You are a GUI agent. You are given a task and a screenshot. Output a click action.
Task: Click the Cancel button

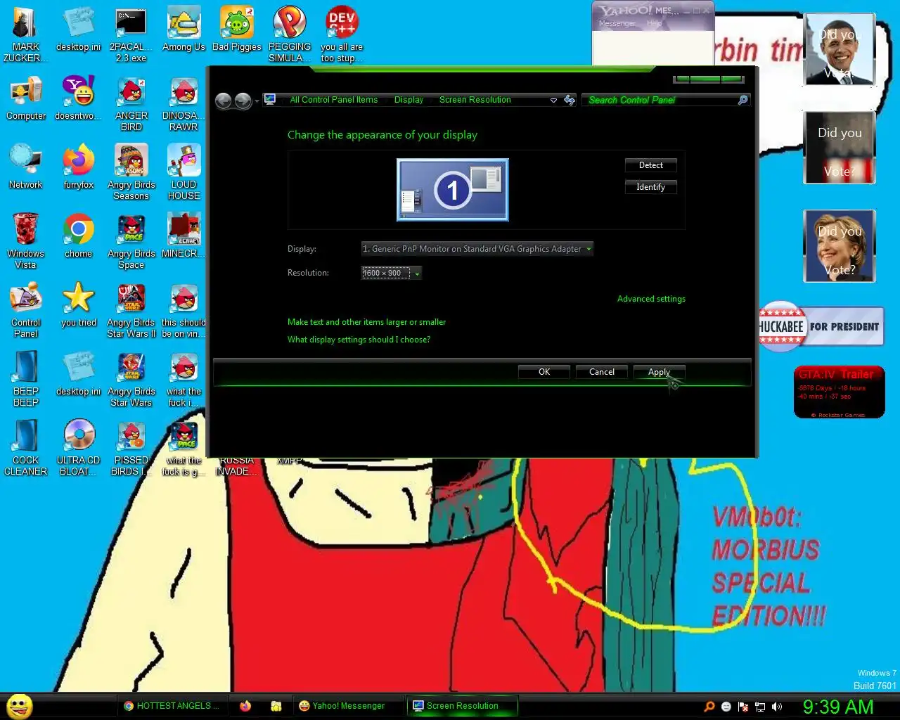tap(602, 372)
